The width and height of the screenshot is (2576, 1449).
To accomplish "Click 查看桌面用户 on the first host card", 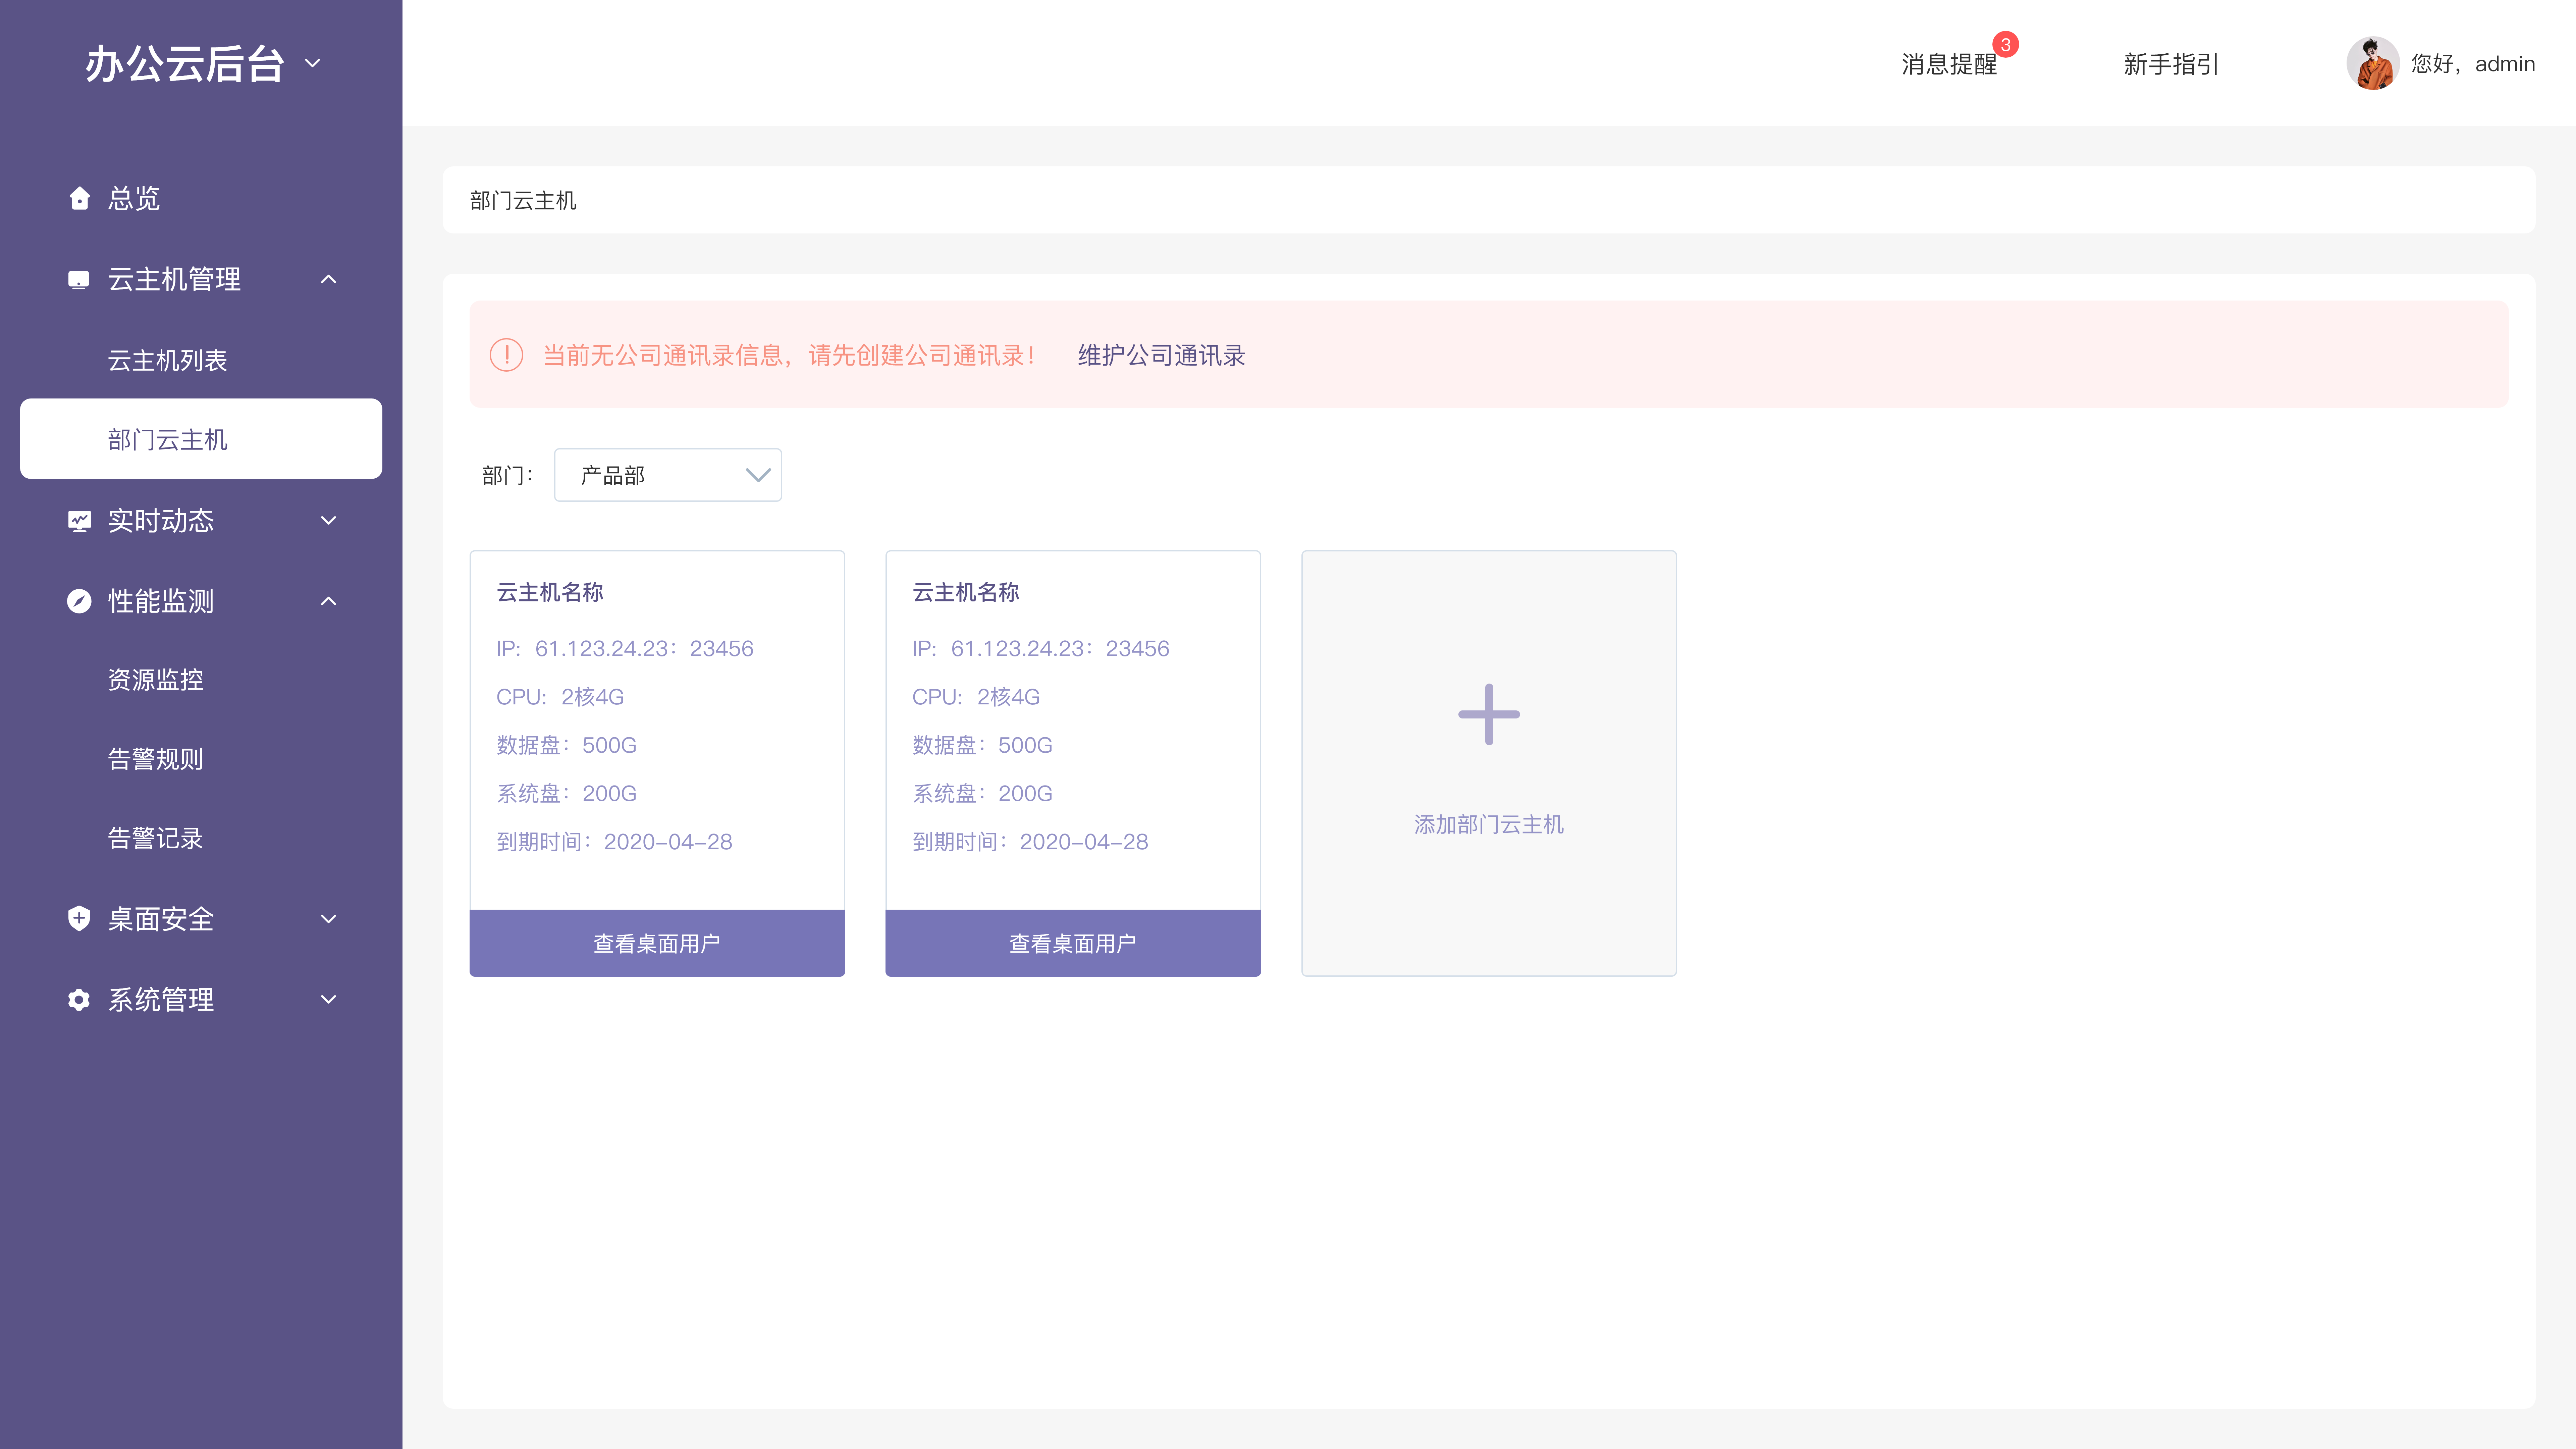I will (x=657, y=943).
